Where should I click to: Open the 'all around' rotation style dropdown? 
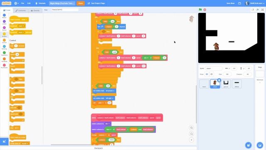pos(110,91)
